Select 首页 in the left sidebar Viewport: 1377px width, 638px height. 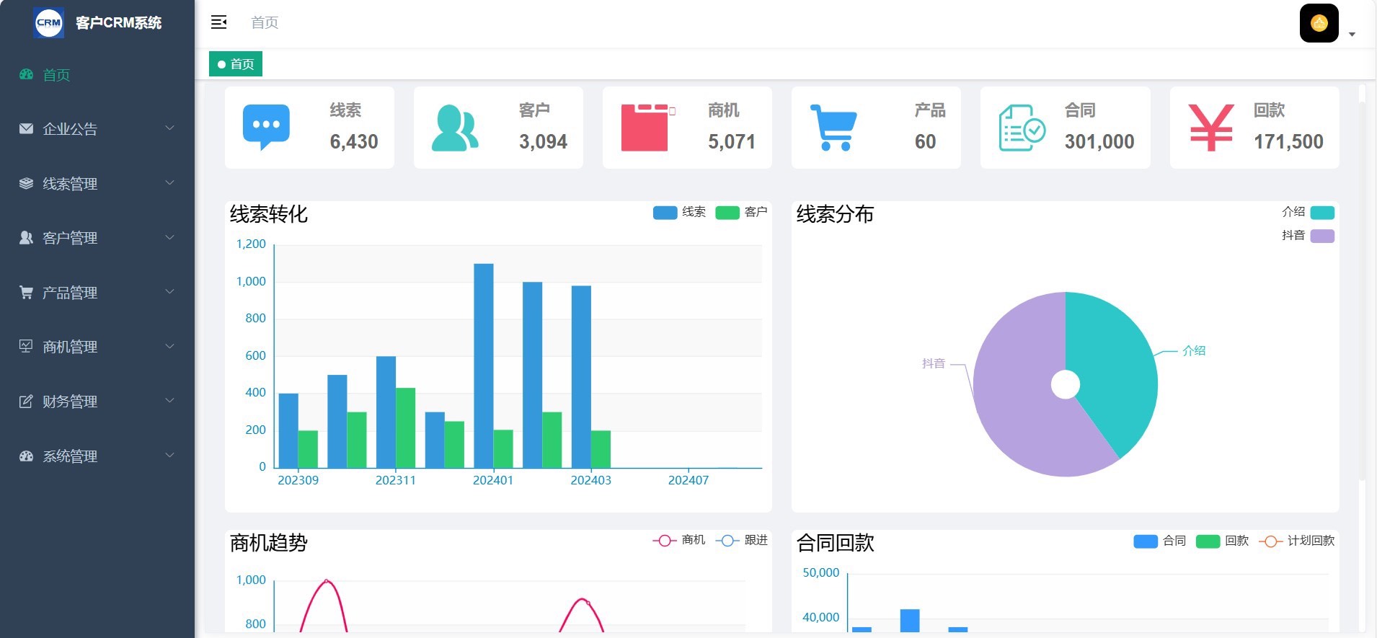[56, 75]
